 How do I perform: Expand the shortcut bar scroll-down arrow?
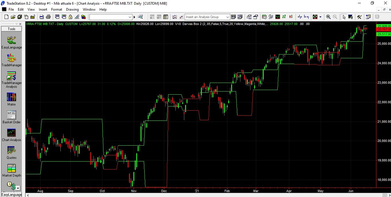click(x=18, y=188)
